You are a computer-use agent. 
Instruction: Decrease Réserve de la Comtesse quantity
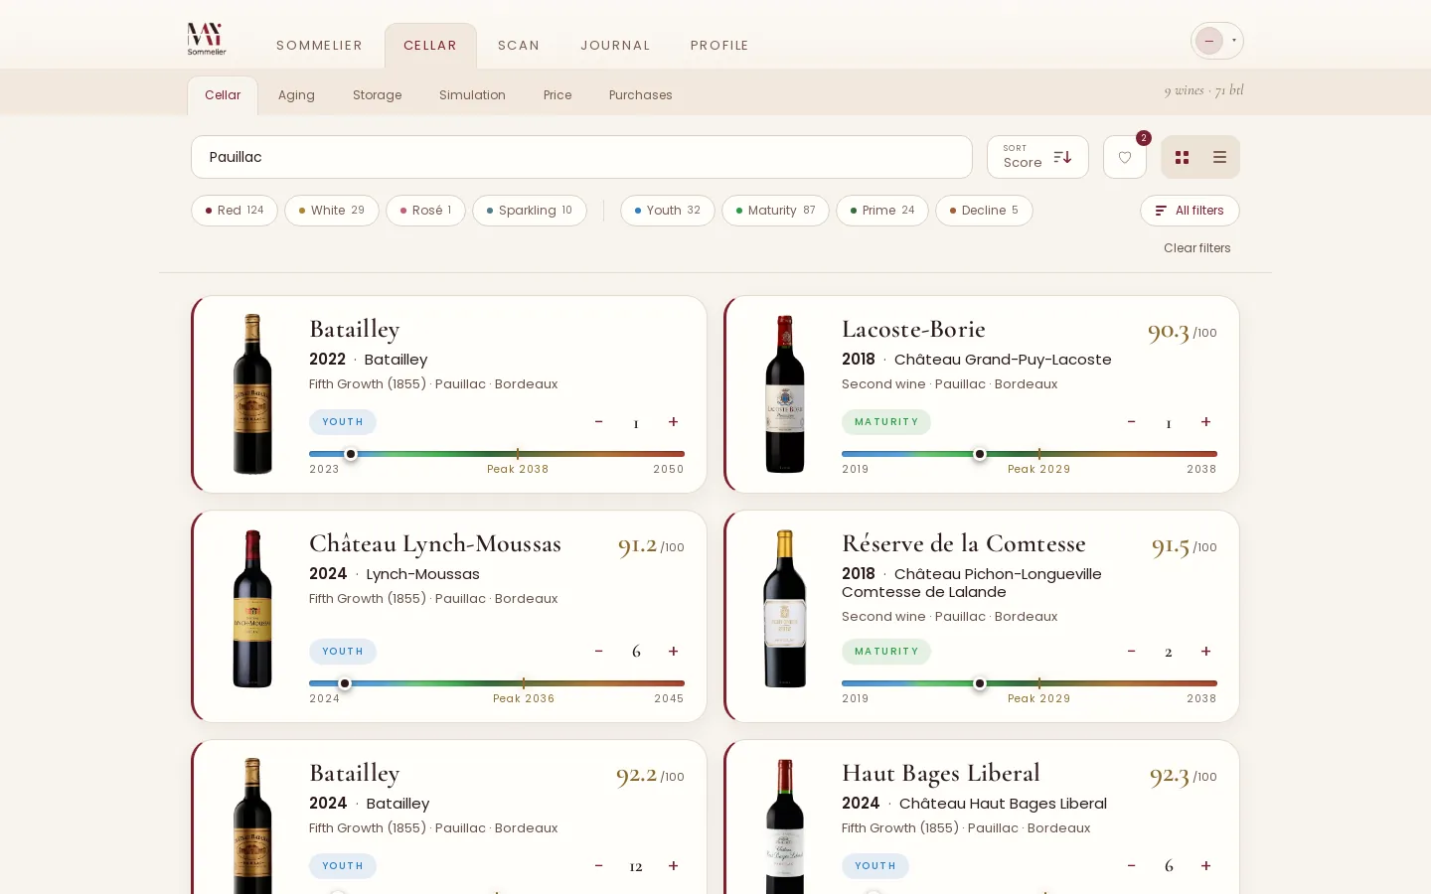click(x=1132, y=652)
